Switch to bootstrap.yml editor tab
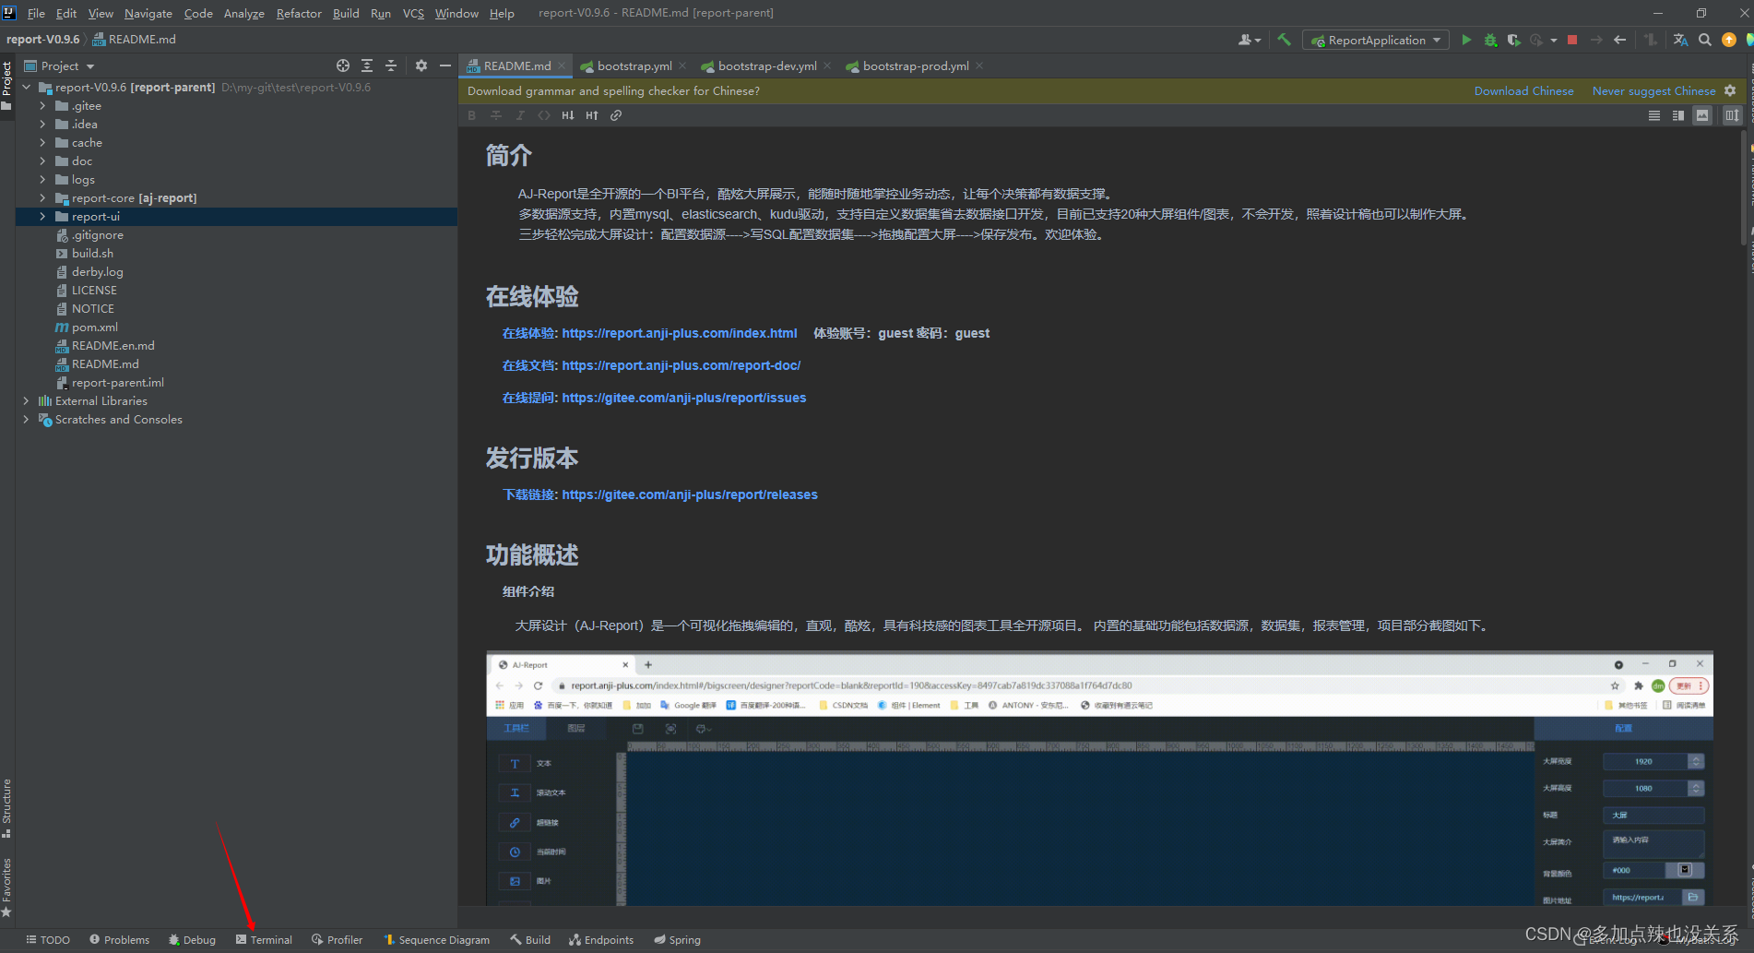This screenshot has width=1754, height=953. pyautogui.click(x=634, y=66)
